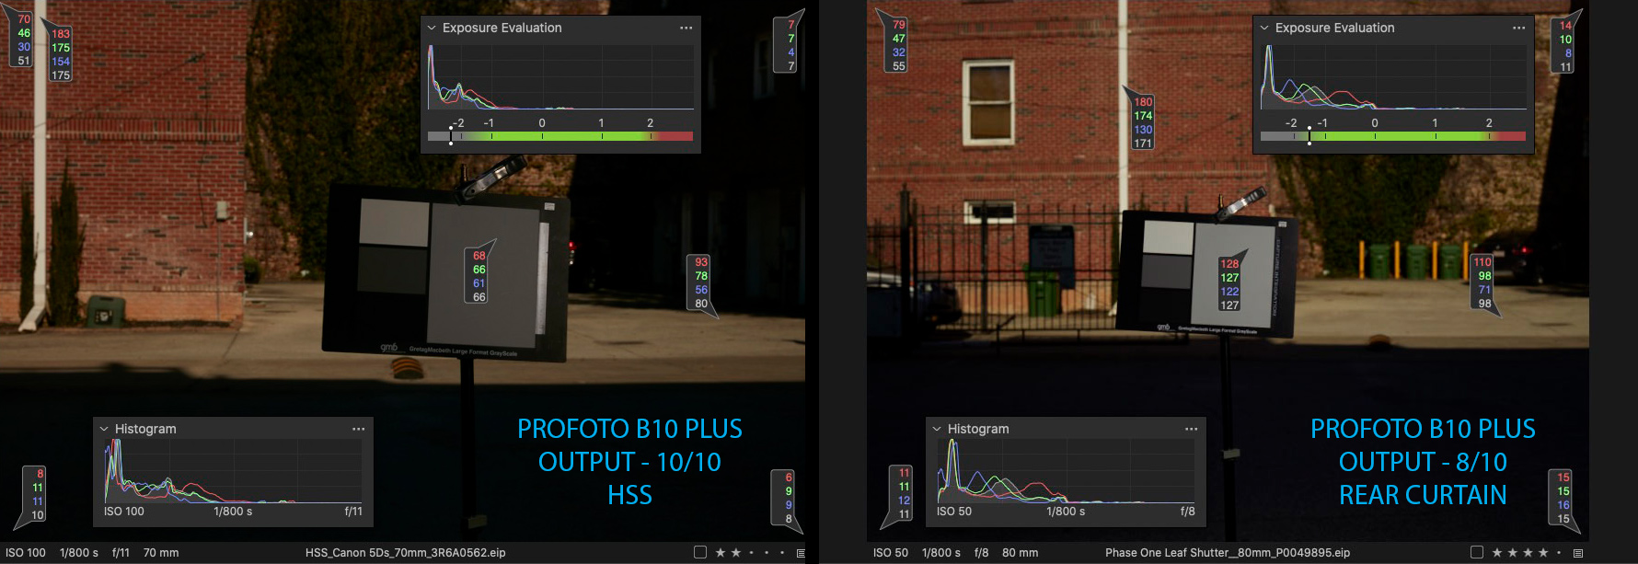1638x564 pixels.
Task: Click the 70 mm focal length text
Action: [x=161, y=553]
